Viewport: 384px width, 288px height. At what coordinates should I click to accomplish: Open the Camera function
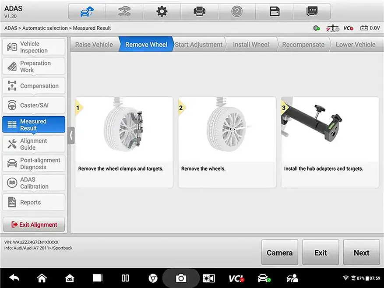pyautogui.click(x=279, y=253)
